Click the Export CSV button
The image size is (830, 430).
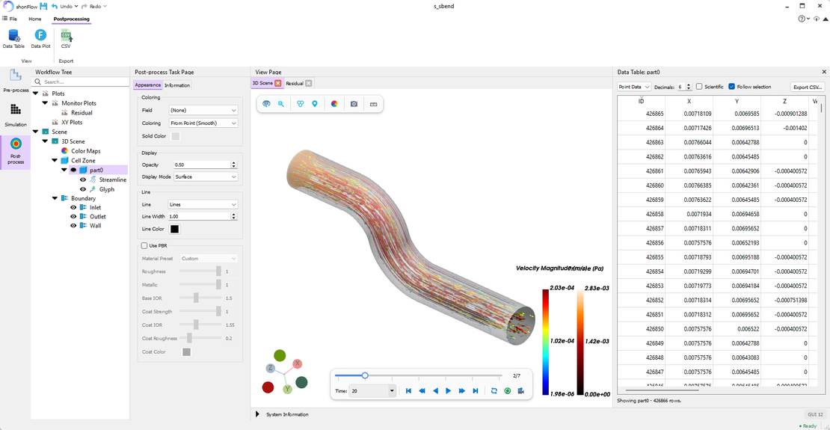pos(808,87)
